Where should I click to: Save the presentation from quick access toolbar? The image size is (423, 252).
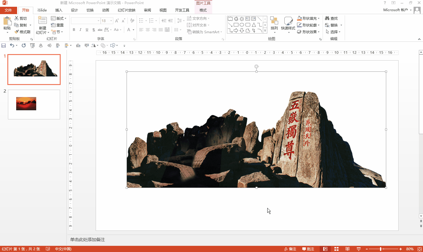click(4, 46)
